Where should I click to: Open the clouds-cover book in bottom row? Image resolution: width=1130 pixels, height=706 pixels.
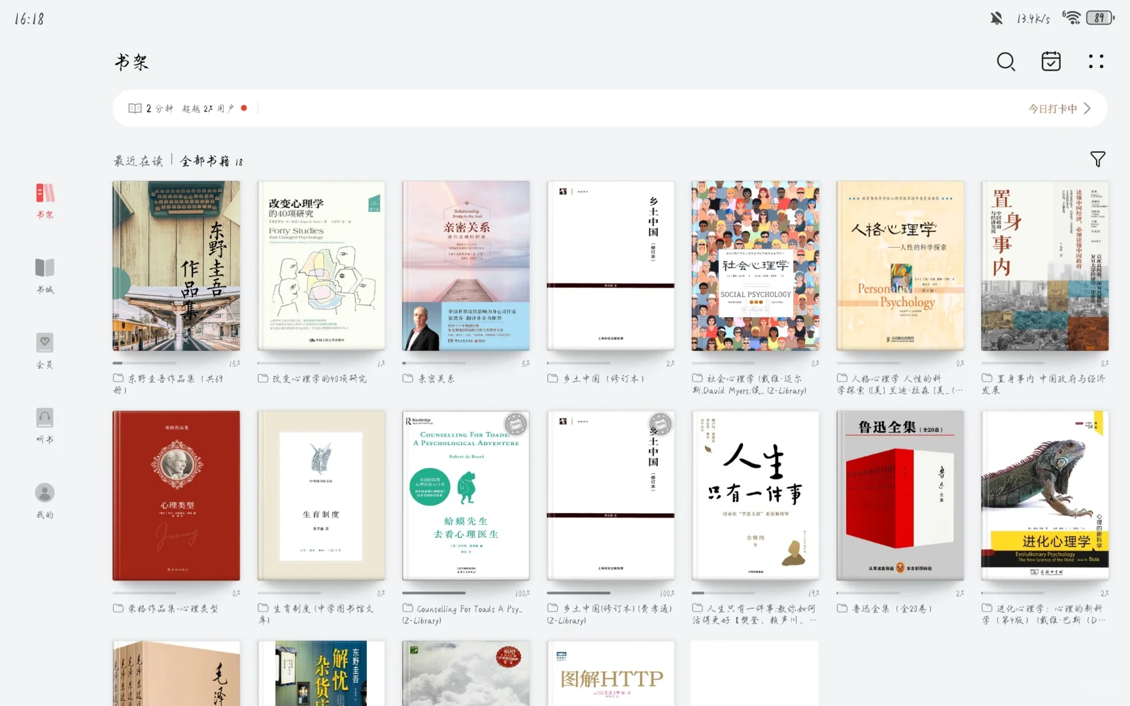(x=466, y=673)
